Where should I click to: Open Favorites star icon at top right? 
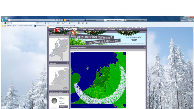click(x=191, y=20)
